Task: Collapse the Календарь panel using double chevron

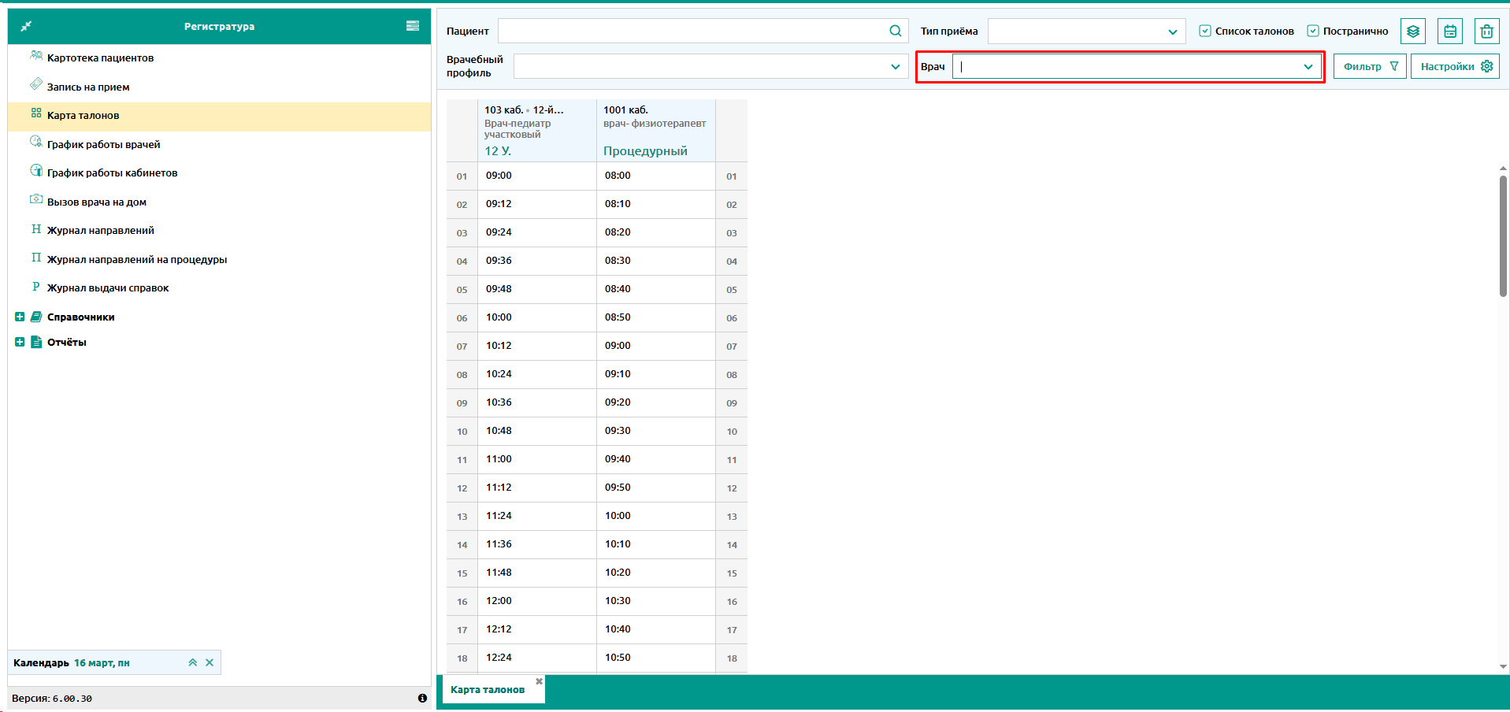Action: click(192, 663)
